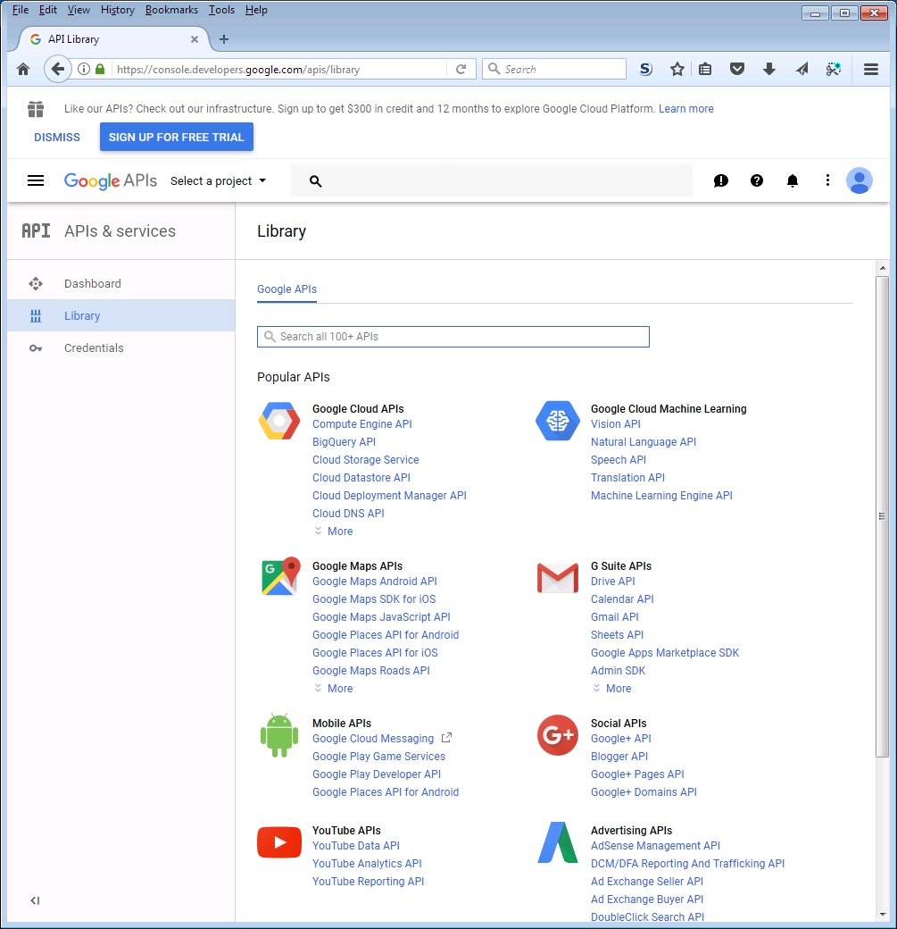
Task: Click the Google Maps icon
Action: (x=280, y=575)
